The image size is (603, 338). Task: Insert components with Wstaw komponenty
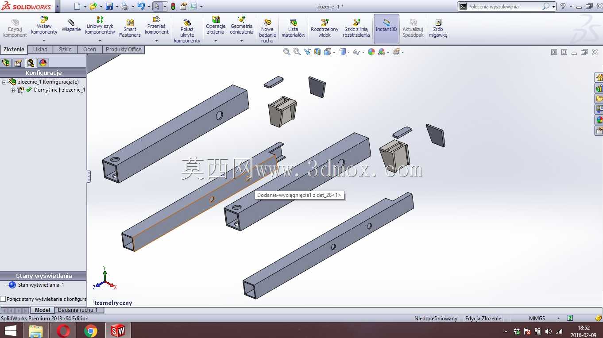[x=44, y=26]
